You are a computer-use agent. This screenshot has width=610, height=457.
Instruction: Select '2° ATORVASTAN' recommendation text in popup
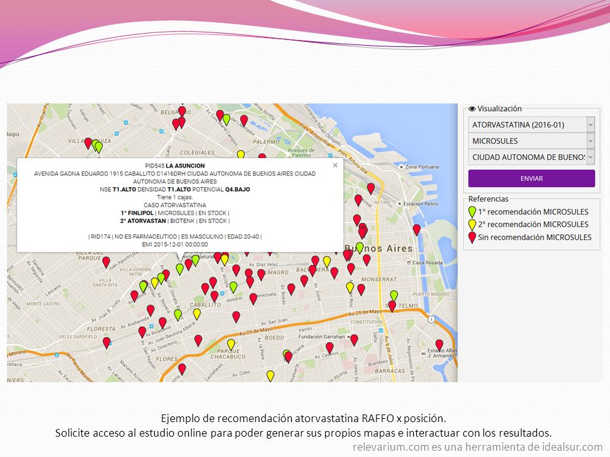click(x=143, y=221)
